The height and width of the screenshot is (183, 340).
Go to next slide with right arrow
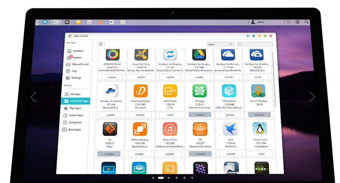pyautogui.click(x=312, y=97)
